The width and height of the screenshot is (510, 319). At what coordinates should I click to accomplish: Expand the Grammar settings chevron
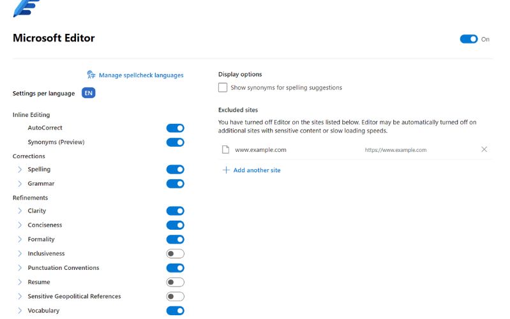click(20, 184)
